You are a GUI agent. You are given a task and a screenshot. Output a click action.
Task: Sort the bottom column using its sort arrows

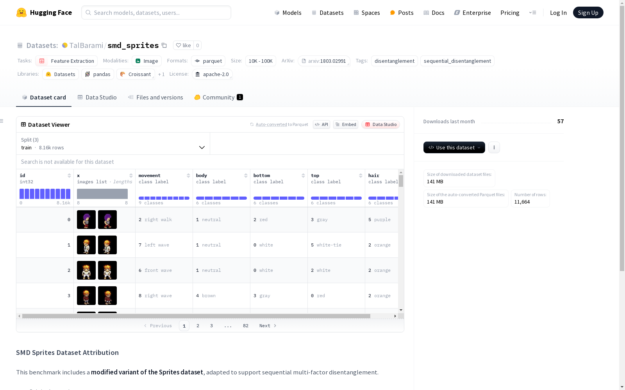click(x=303, y=175)
